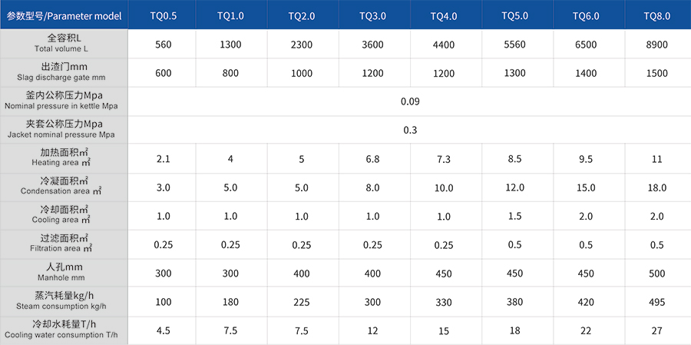Select the 495 steam consumption cell
The width and height of the screenshot is (691, 345).
[656, 303]
